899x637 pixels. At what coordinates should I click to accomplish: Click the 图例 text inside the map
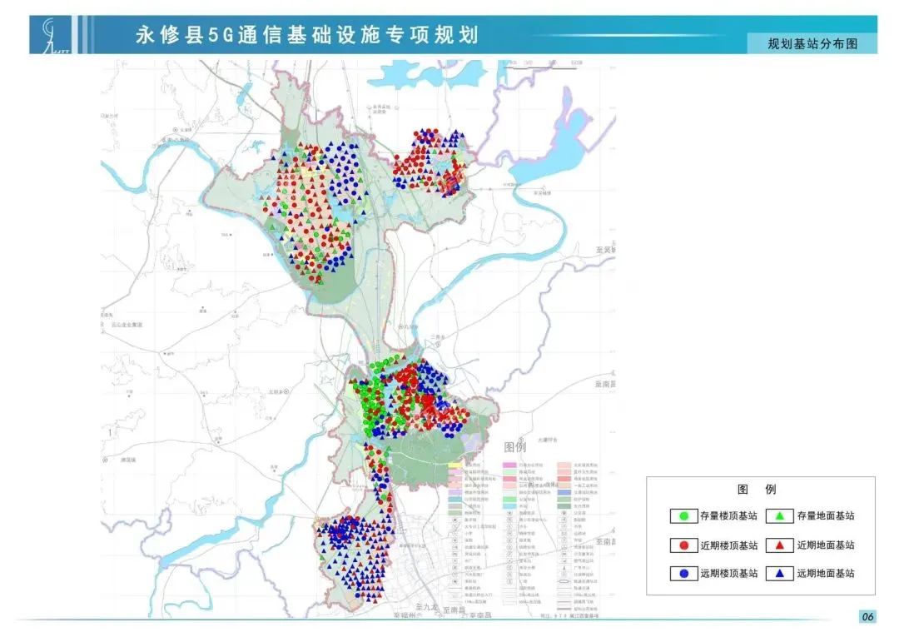pos(515,446)
